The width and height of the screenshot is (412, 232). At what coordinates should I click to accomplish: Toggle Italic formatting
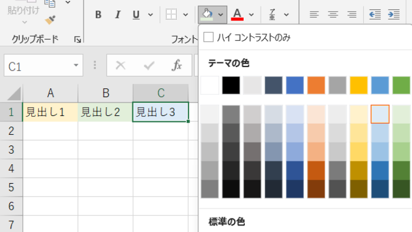click(118, 15)
